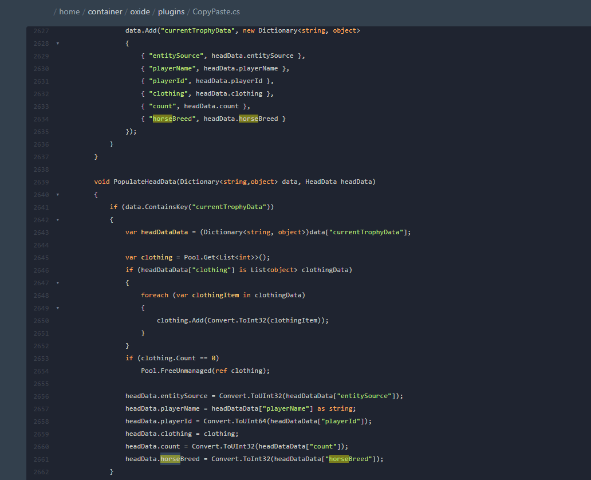The width and height of the screenshot is (591, 480).
Task: Select line number 2639 in the gutter
Action: pos(41,182)
